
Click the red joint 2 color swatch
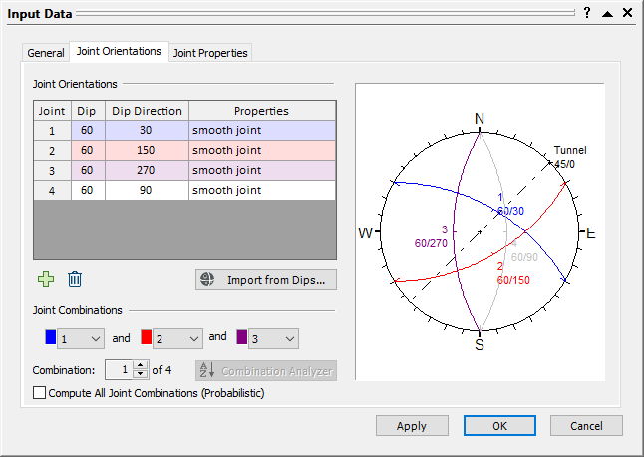coord(147,337)
